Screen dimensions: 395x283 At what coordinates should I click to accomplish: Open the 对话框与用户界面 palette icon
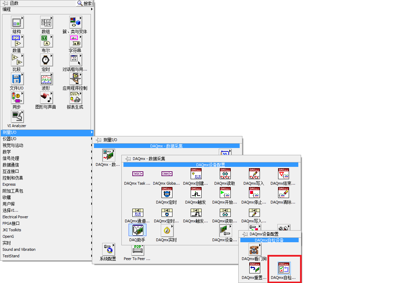75,60
